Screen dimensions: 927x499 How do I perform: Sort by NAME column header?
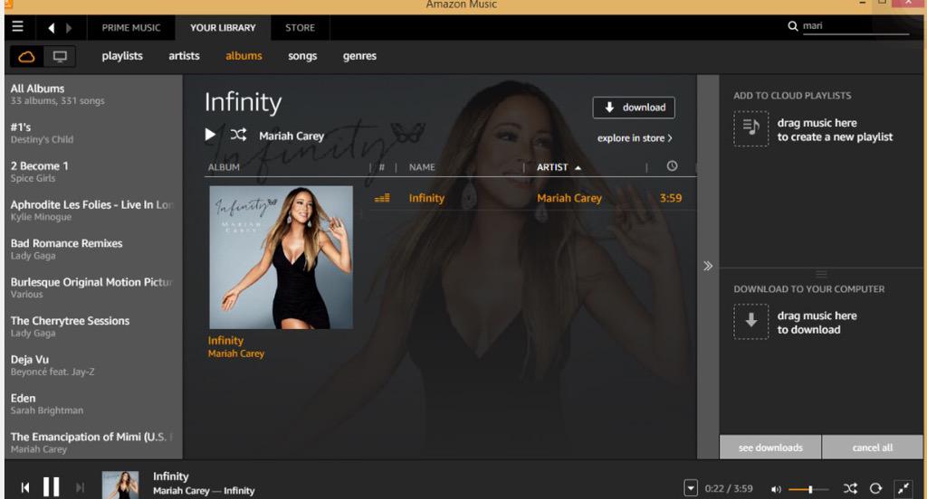[x=422, y=167]
